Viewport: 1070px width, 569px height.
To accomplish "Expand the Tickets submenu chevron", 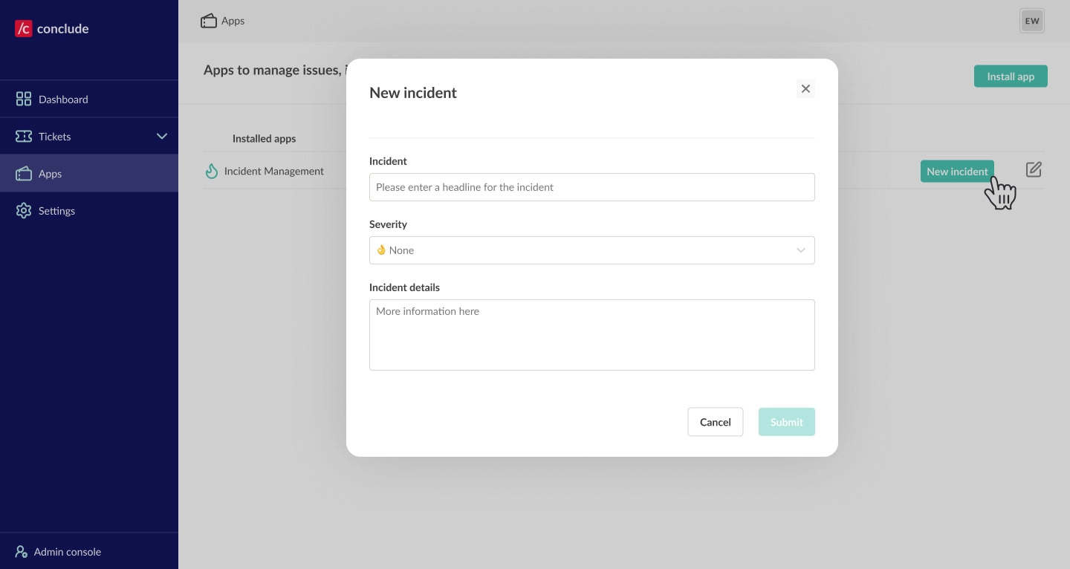I will [x=162, y=136].
